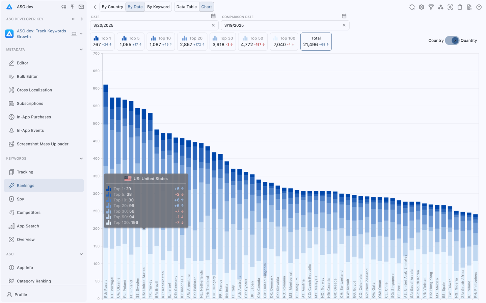Open the Cross Localization tool
Viewport: 486px width, 303px height.
(34, 90)
